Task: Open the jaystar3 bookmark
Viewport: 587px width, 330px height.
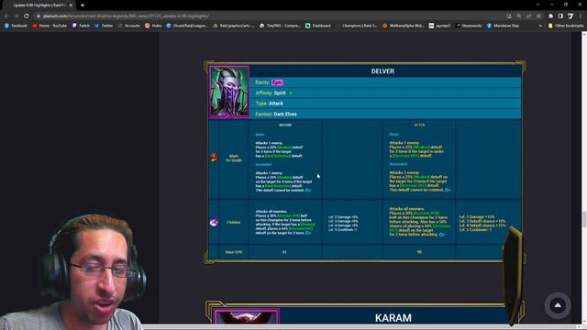Action: (439, 26)
